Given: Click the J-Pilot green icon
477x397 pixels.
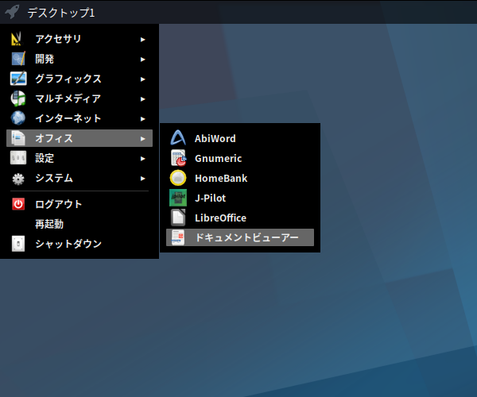Looking at the screenshot, I should click(x=178, y=198).
